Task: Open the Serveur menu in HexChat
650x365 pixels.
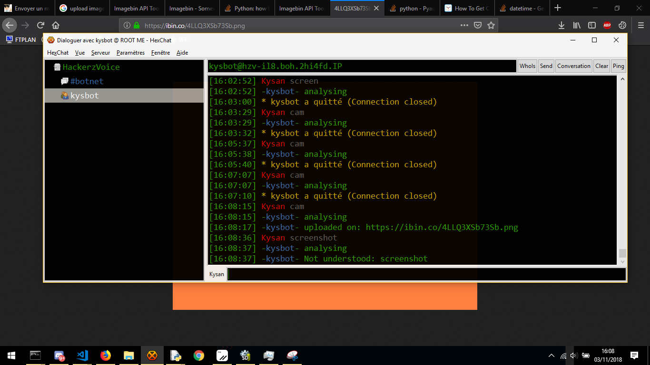Action: [x=100, y=53]
